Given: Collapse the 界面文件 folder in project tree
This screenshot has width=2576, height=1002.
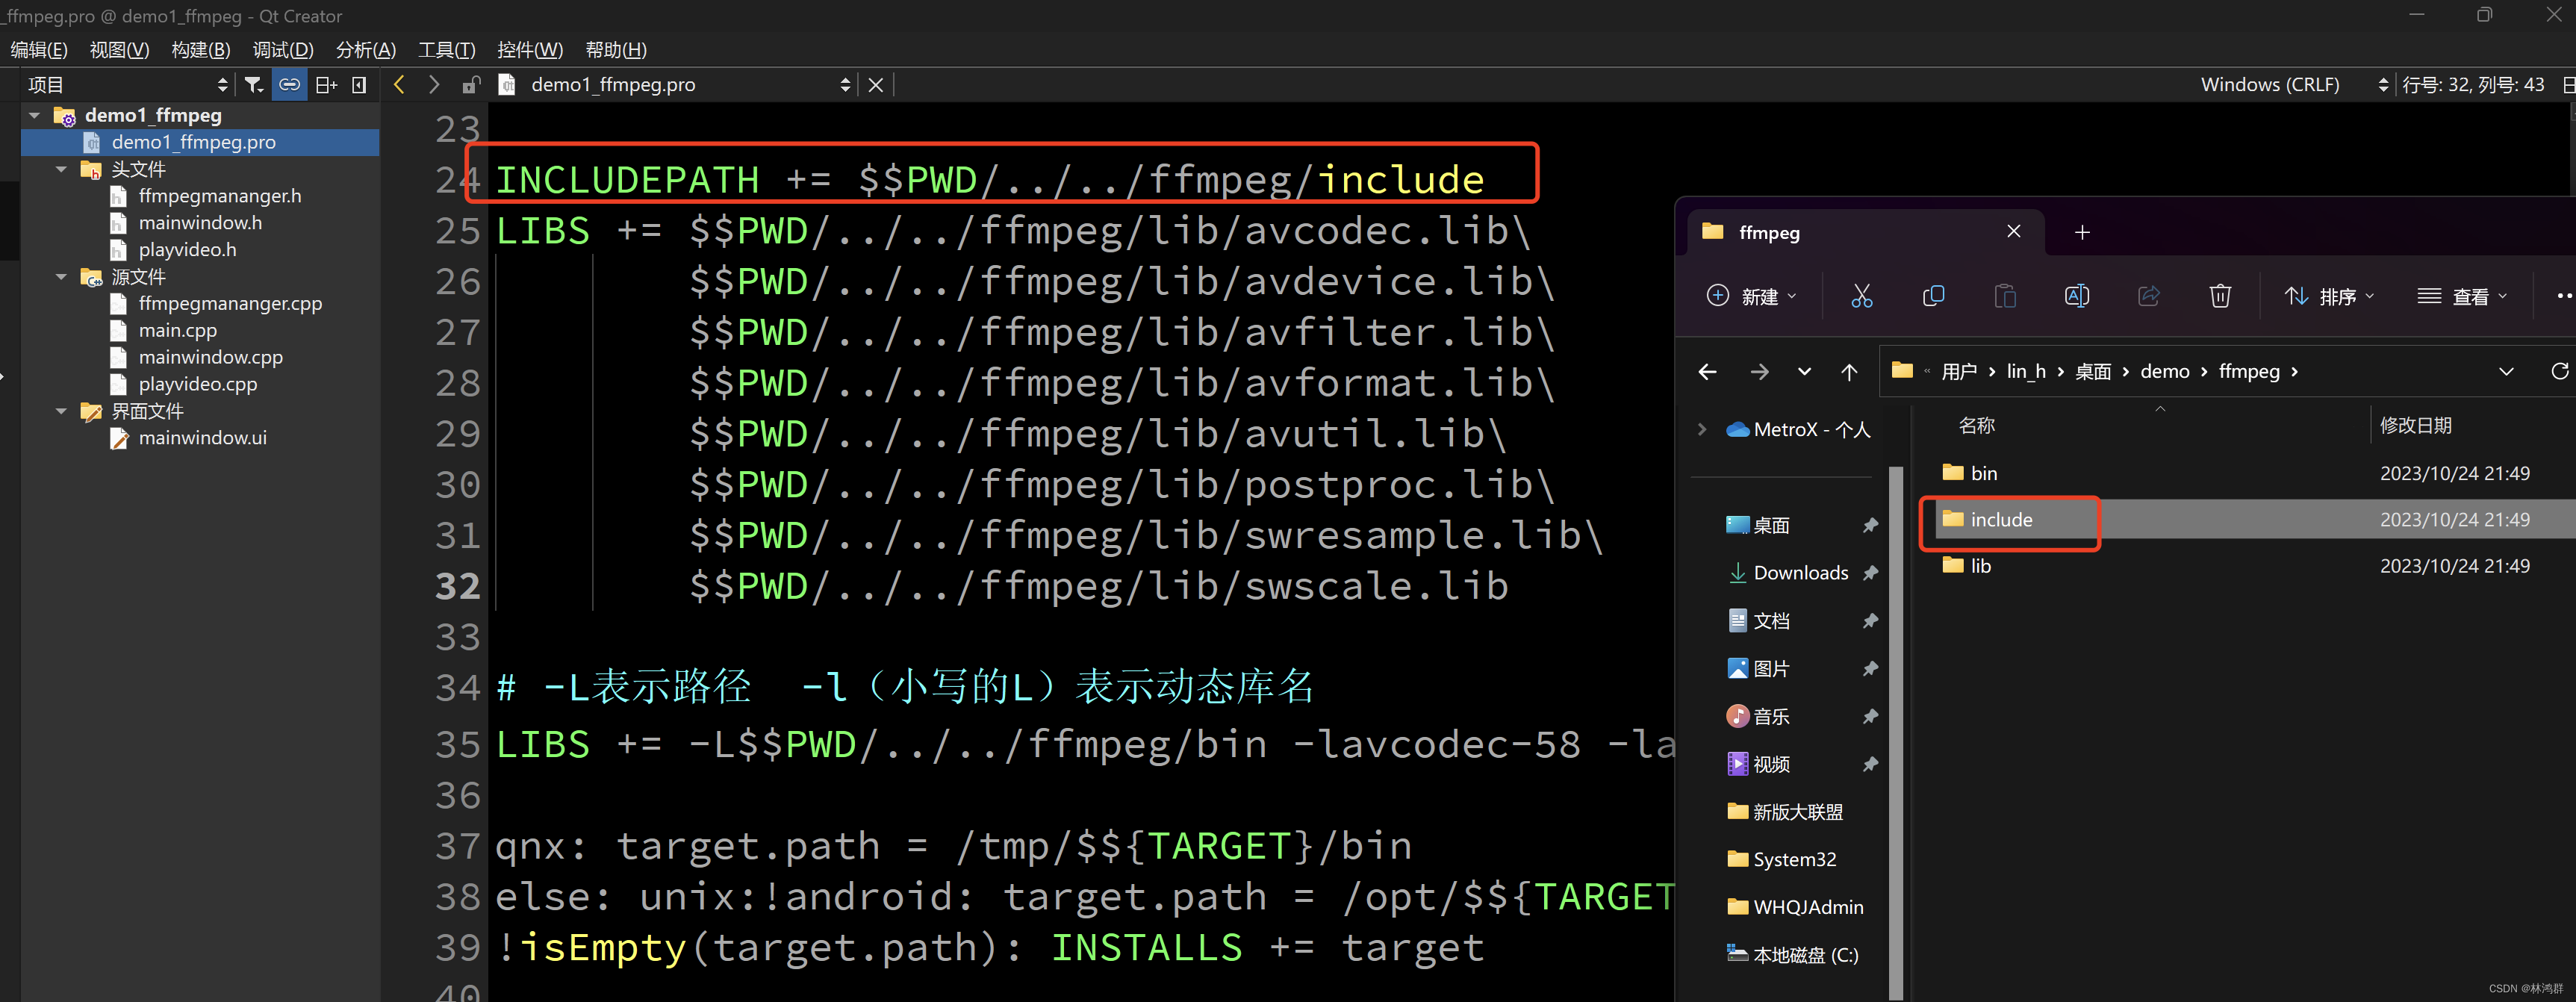Looking at the screenshot, I should [x=61, y=411].
